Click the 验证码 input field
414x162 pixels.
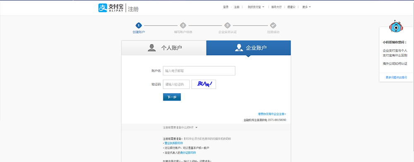(176, 84)
